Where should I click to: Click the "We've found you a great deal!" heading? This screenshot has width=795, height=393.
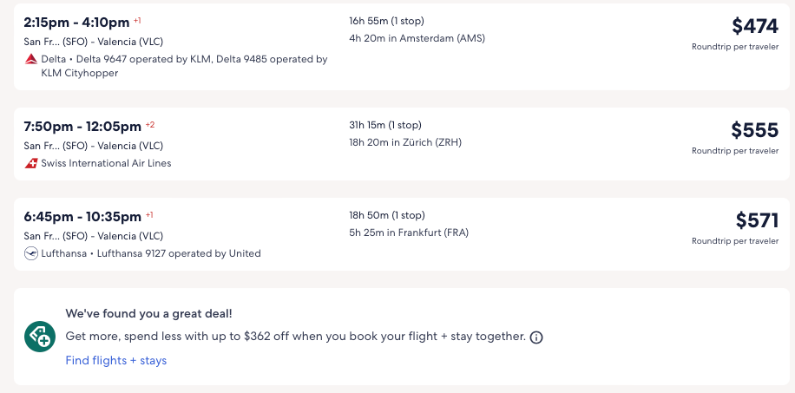click(148, 314)
